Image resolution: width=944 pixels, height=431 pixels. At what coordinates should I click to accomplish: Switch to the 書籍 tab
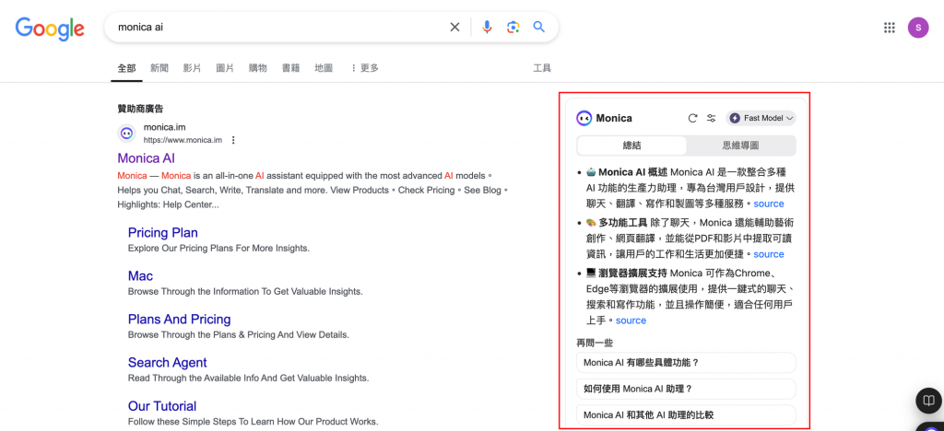click(290, 68)
